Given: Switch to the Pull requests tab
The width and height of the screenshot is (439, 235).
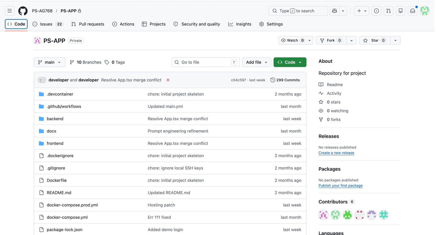Looking at the screenshot, I should click(x=88, y=24).
